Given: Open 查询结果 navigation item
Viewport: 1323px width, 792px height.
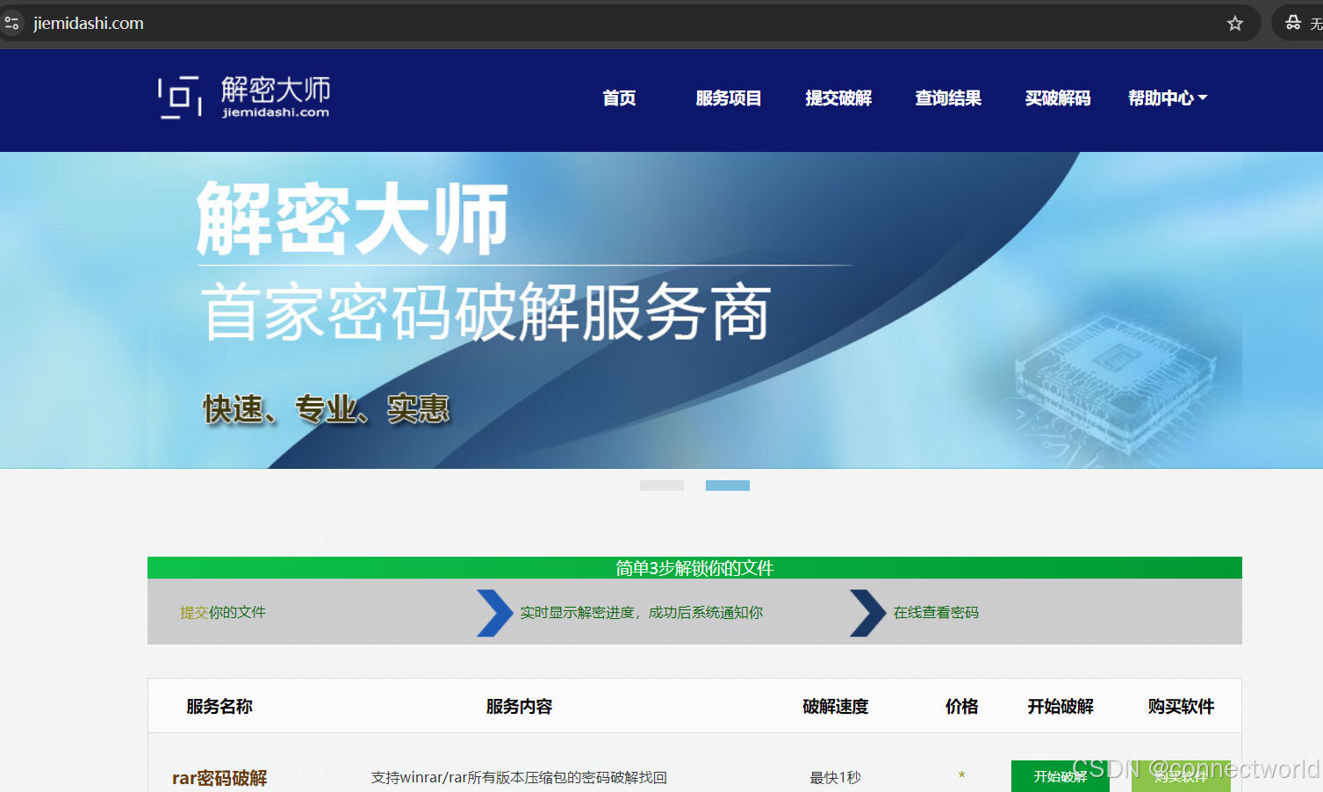Looking at the screenshot, I should point(948,98).
